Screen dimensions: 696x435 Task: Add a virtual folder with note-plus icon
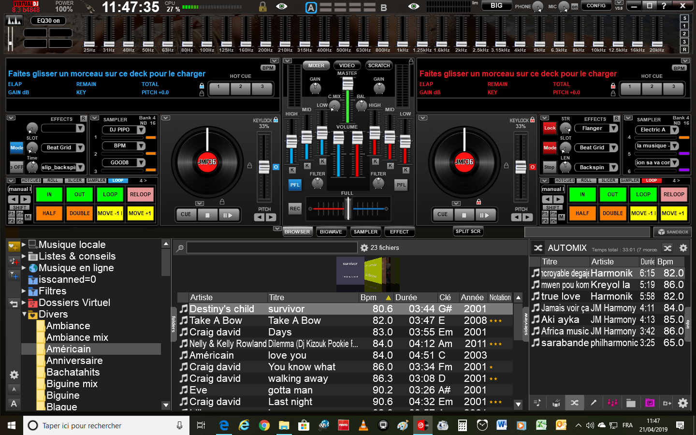14,261
